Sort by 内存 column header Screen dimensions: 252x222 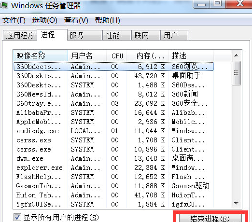point(148,56)
